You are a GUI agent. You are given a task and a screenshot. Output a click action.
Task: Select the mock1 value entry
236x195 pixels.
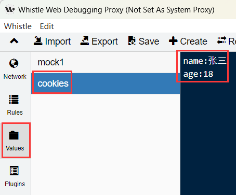click(106, 62)
